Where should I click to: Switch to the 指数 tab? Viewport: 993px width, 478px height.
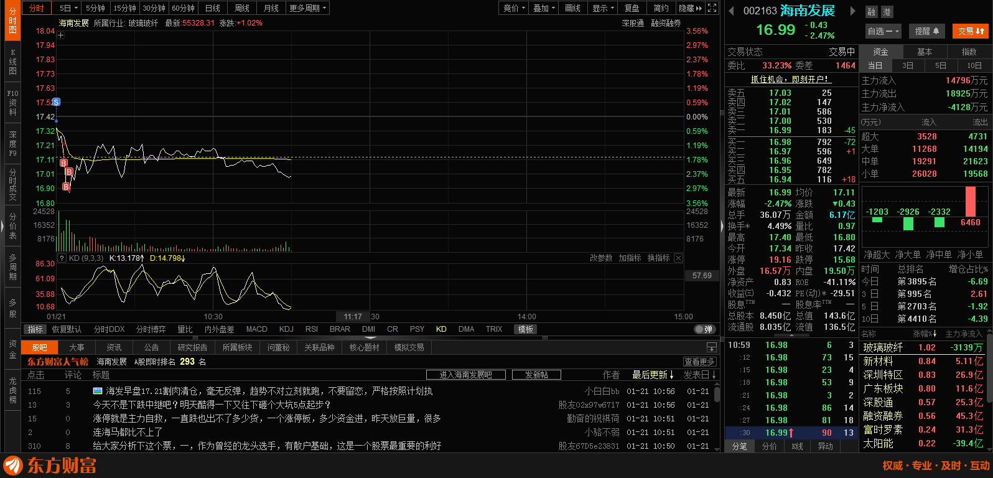tap(969, 52)
